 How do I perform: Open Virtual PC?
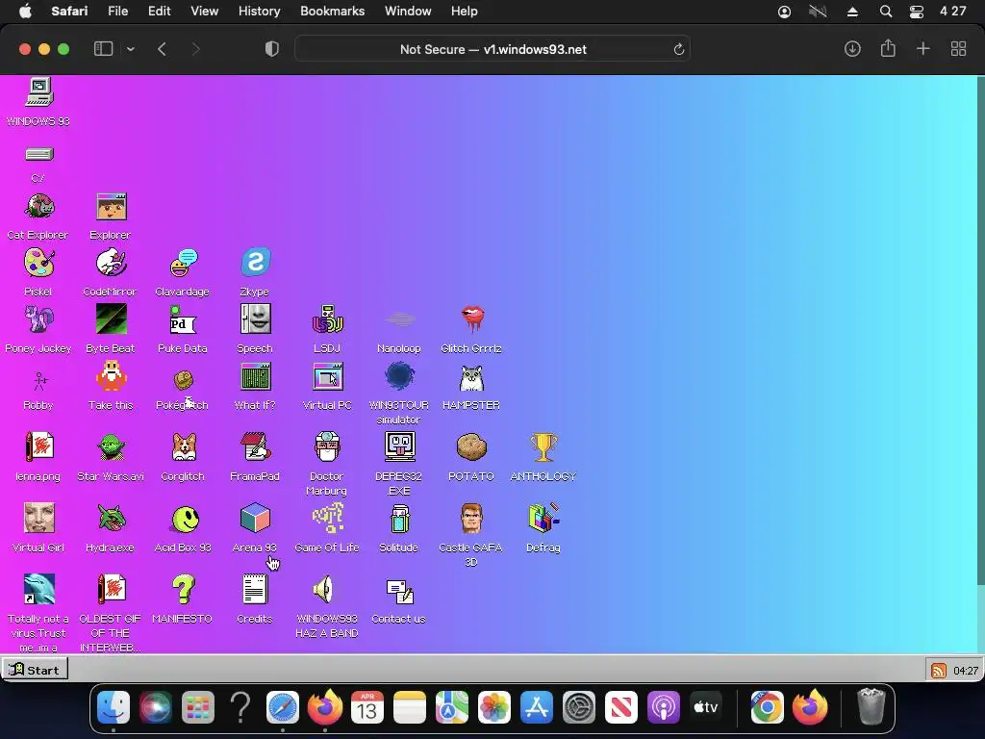327,376
